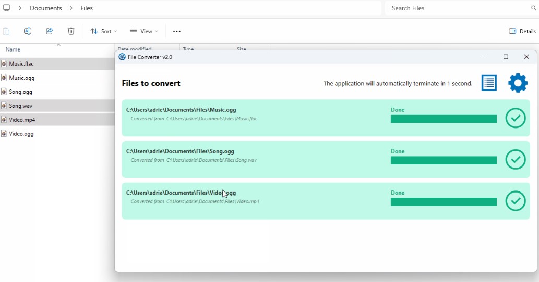Image resolution: width=539 pixels, height=282 pixels.
Task: Expand the chevron before Documents in breadcrumb
Action: [20, 8]
